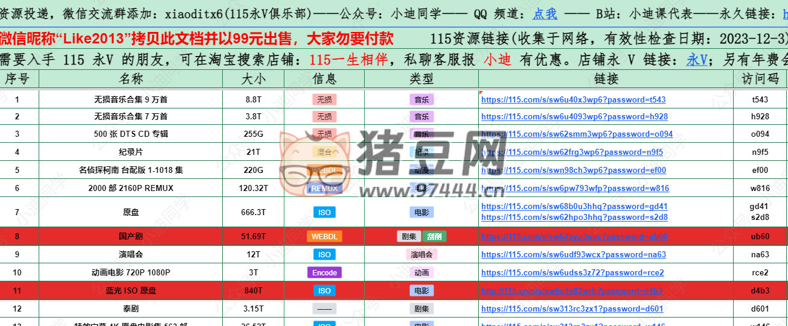Image resolution: width=788 pixels, height=326 pixels.
Task: Select the size cell 666.3T
Action: point(254,212)
